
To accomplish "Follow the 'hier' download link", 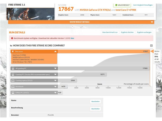I will point(72,38).
